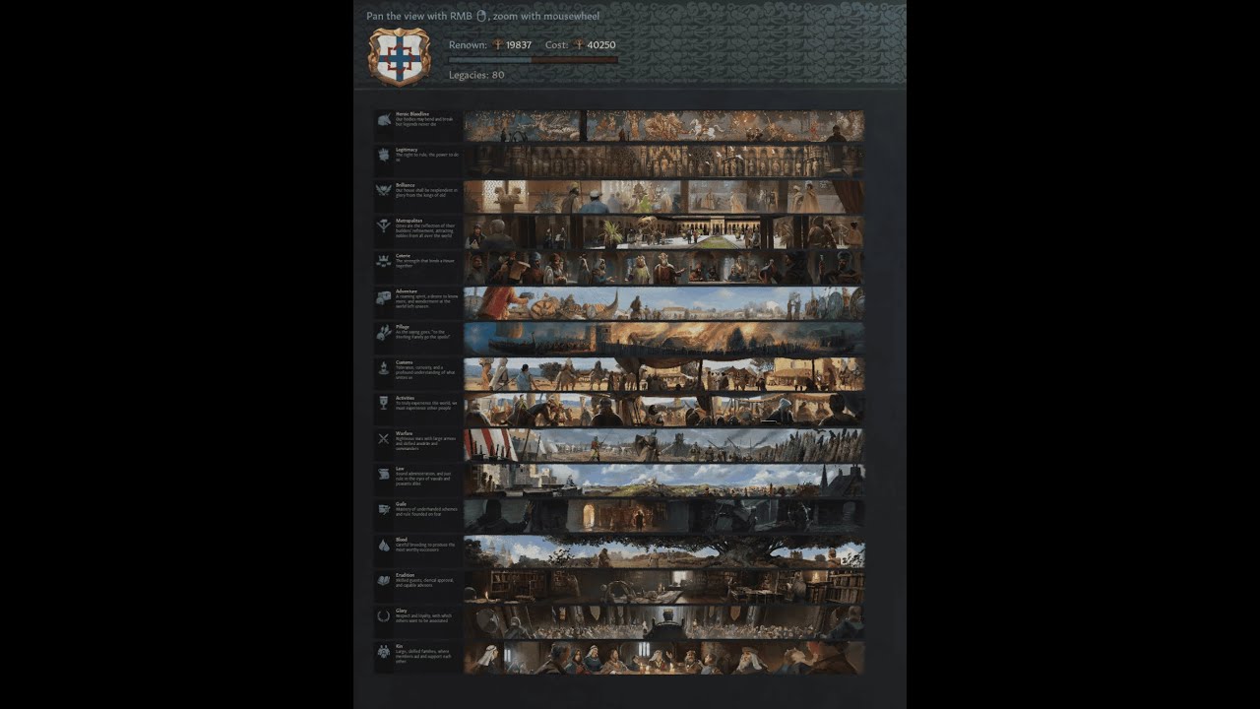Select the Pillage legacy icon

coord(384,332)
